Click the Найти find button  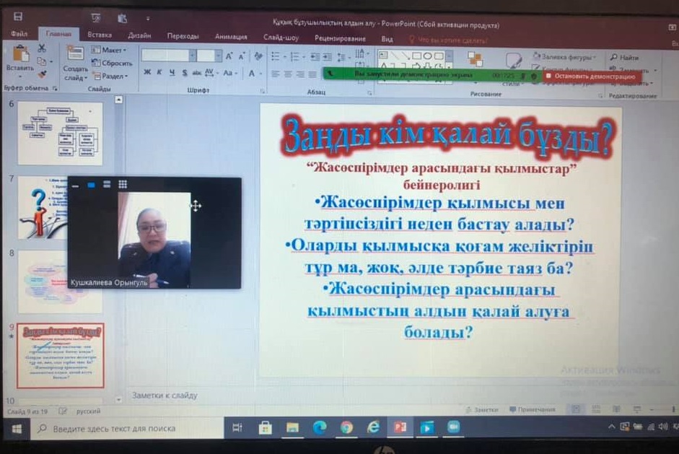625,57
